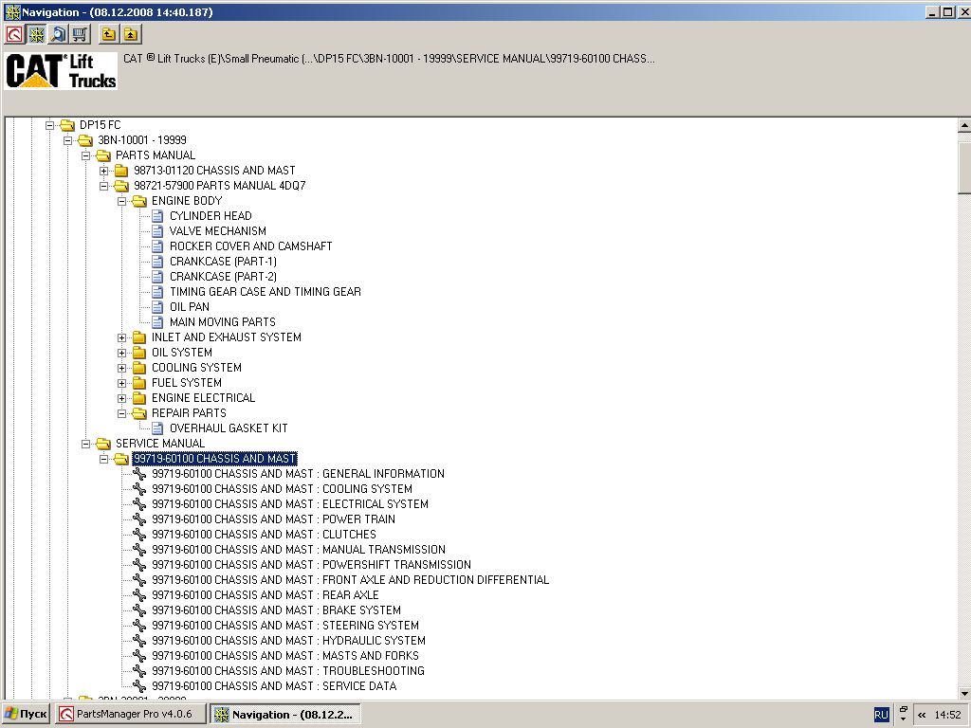Image resolution: width=971 pixels, height=728 pixels.
Task: Switch to PartsManager Pro v4.0.6 taskbar button
Action: (x=131, y=715)
